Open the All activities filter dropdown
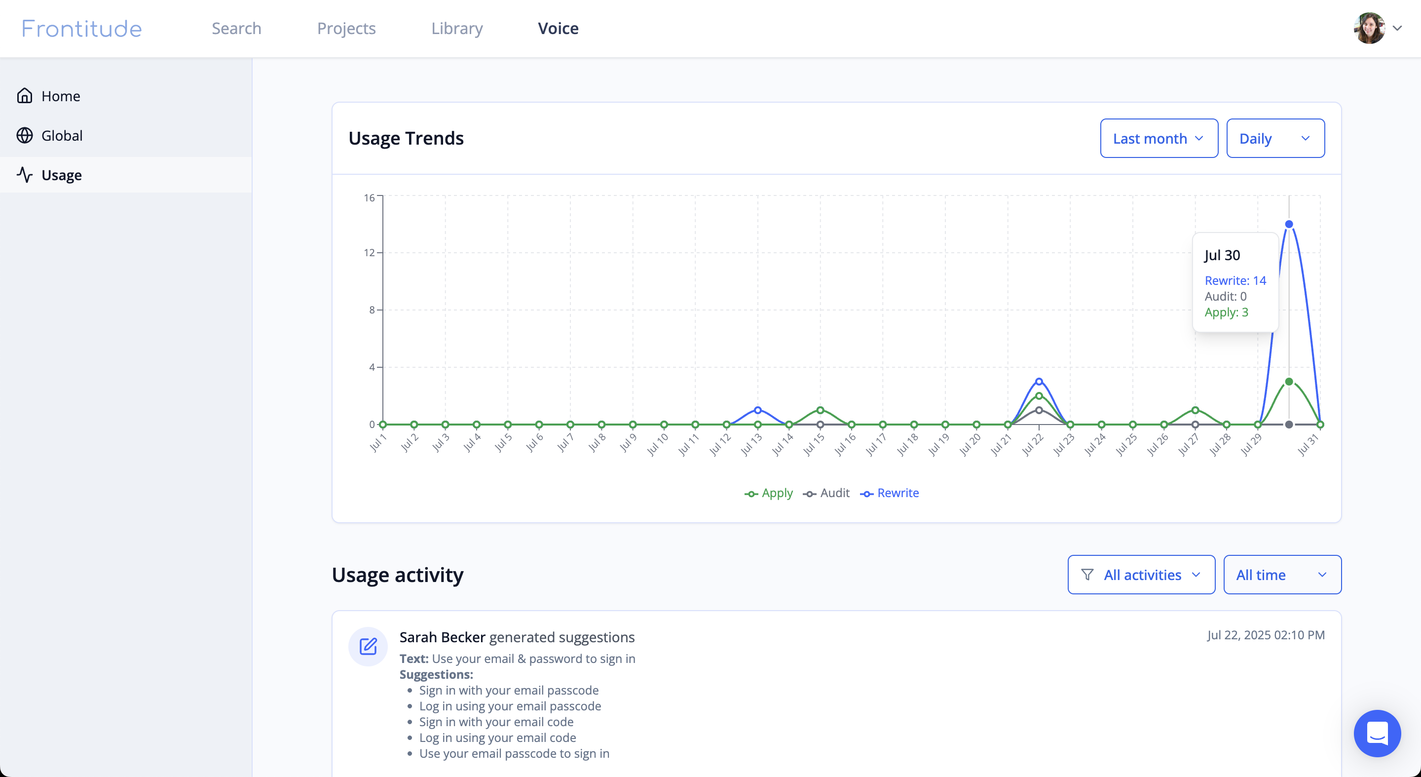 (x=1141, y=575)
